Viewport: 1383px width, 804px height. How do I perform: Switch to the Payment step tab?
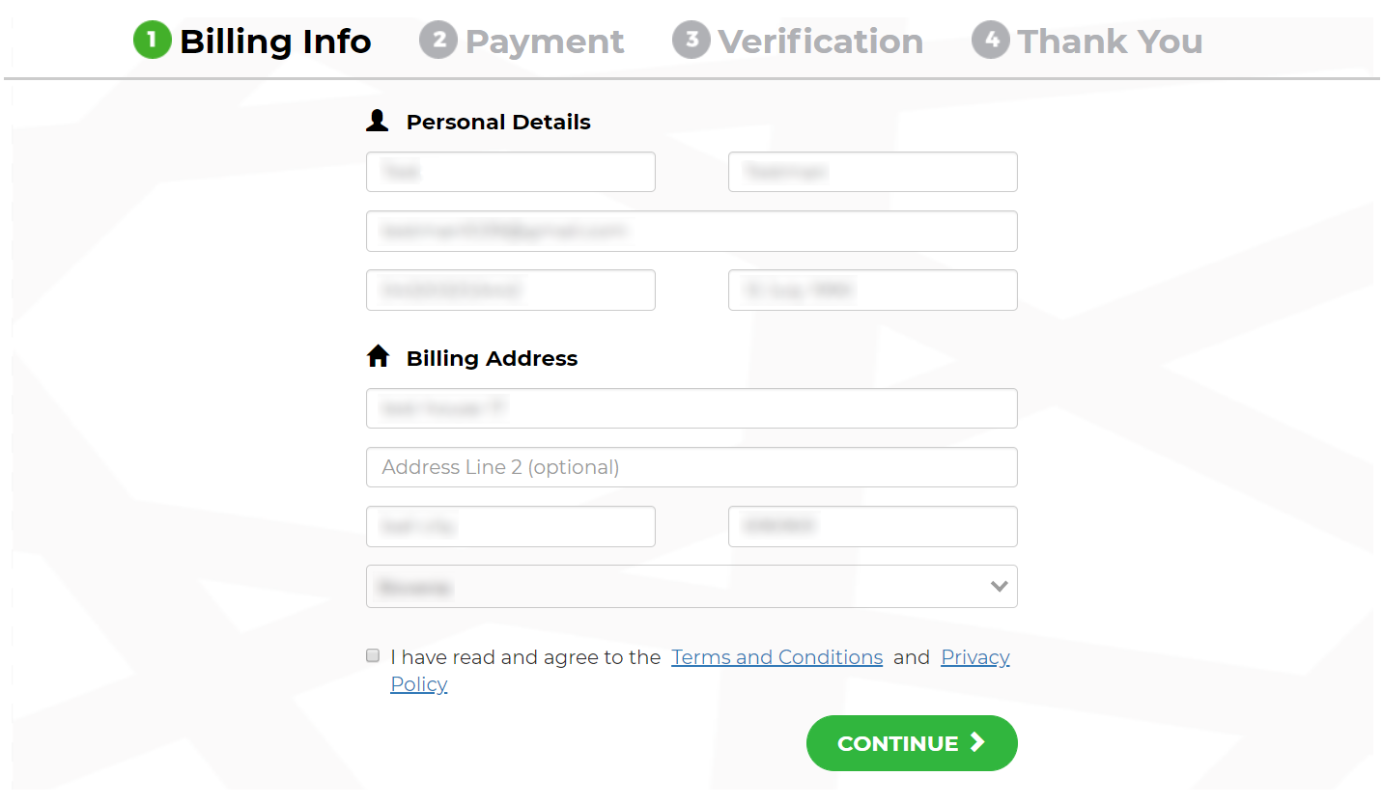522,41
